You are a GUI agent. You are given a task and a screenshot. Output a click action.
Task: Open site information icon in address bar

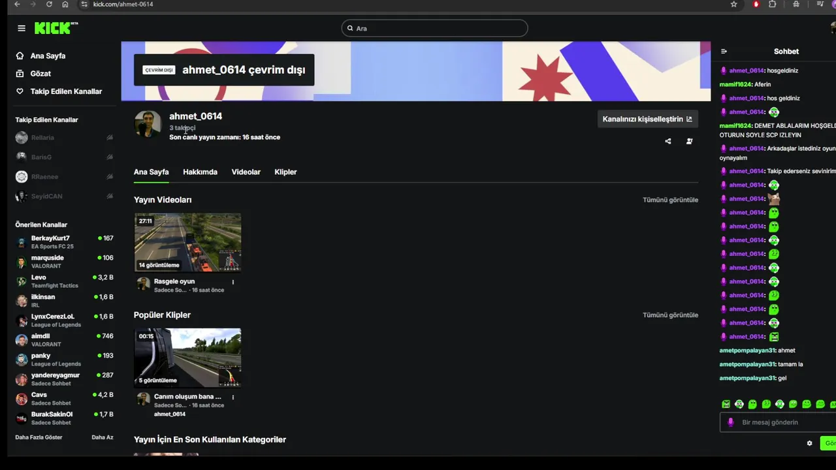pyautogui.click(x=84, y=4)
